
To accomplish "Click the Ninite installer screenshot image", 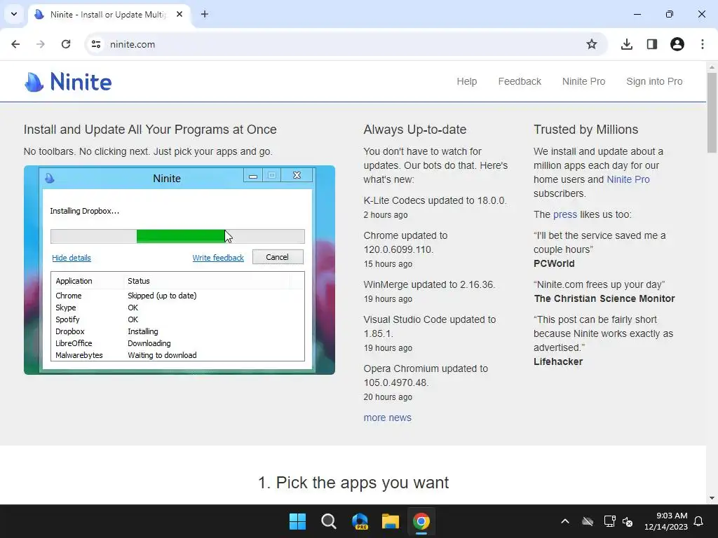I will click(179, 270).
